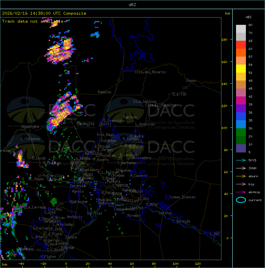Viewport: 265px width, 268px height.
Task: Click the '50YD' legend label
Action: (x=252, y=160)
